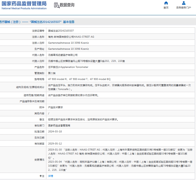Click approving department 国家药品监督管理局 value
This screenshot has height=180, width=196.
tap(59, 126)
